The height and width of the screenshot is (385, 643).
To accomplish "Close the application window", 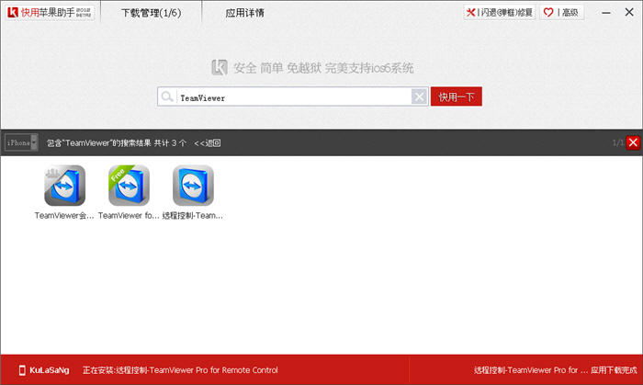I will 629,12.
